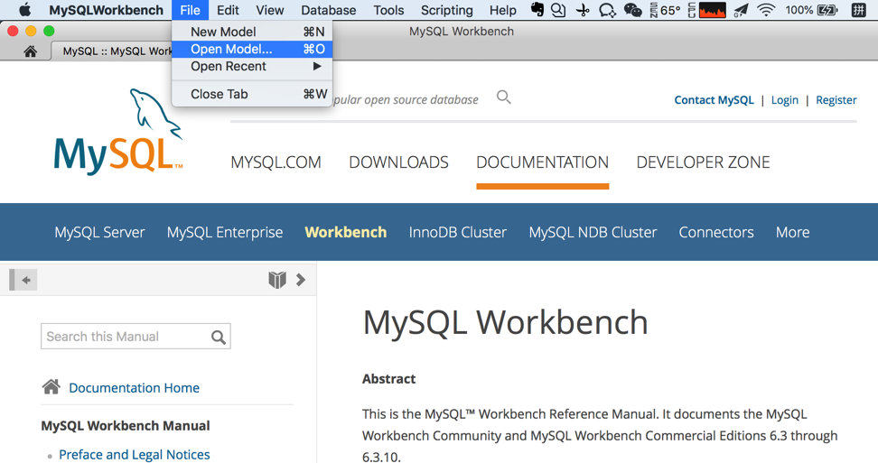Open the More dropdown in the blue navigation bar
The height and width of the screenshot is (463, 878).
(x=792, y=232)
